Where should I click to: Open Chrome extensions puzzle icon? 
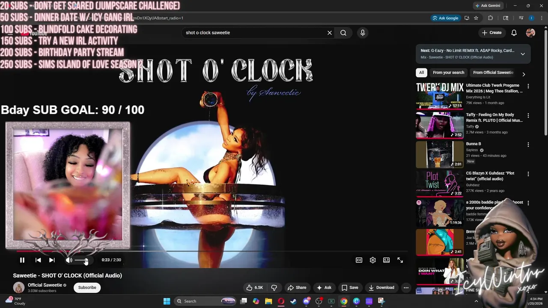click(491, 18)
